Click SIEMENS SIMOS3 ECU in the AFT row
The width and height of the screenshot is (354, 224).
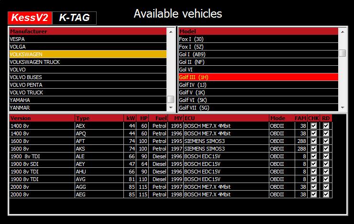226,141
